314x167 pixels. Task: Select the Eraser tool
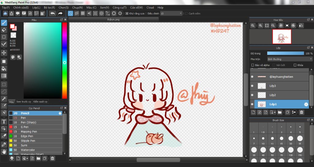[x=4, y=30]
